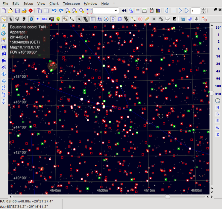
Task: Step time backward with left arrow
Action: click(x=166, y=11)
